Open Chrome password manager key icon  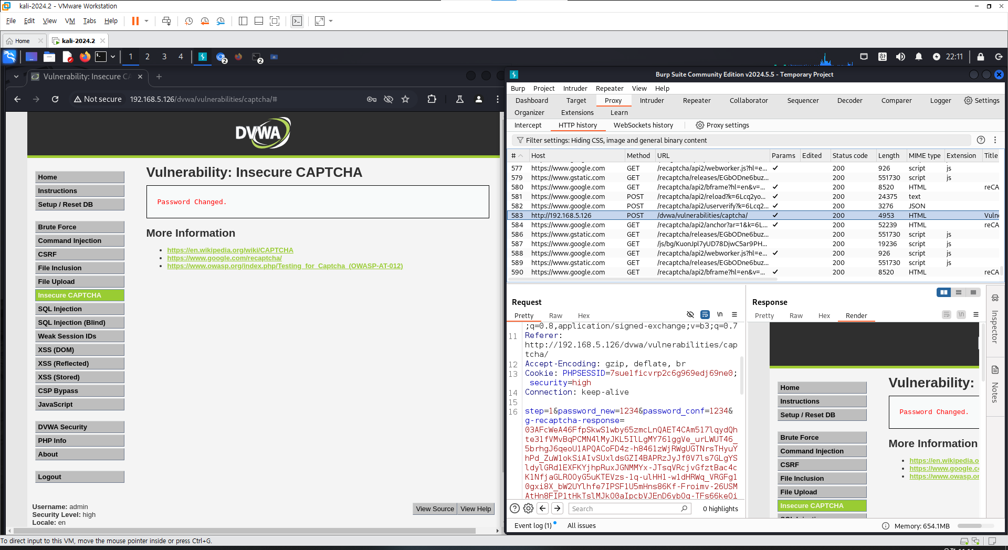point(372,99)
